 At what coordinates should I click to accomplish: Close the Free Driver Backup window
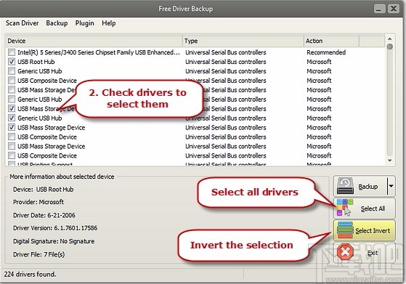click(x=394, y=9)
